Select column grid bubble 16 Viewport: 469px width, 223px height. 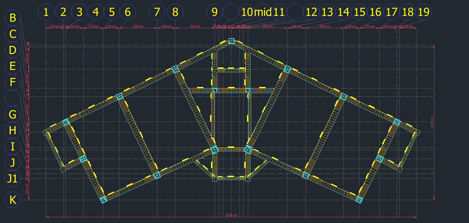coord(375,12)
